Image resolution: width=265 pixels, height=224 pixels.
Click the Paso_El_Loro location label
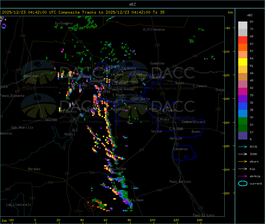coord(204,215)
